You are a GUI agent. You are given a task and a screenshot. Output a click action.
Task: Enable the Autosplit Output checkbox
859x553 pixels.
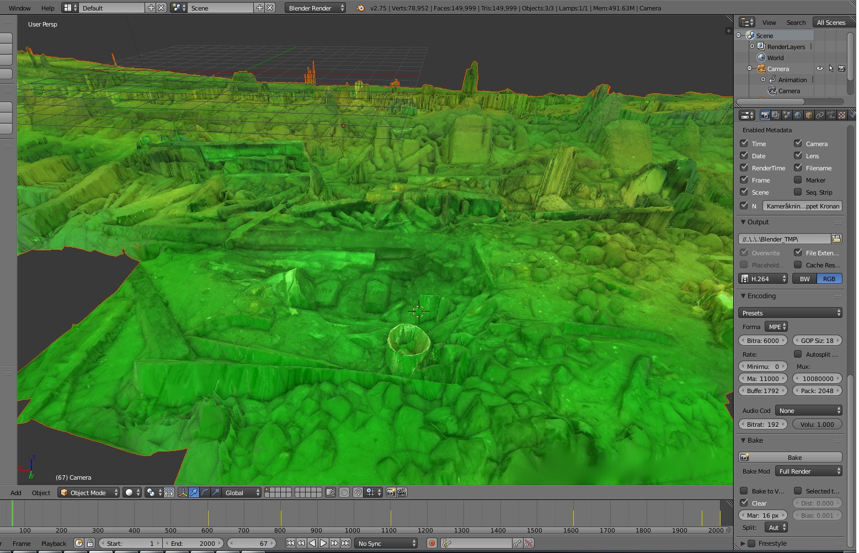click(798, 353)
